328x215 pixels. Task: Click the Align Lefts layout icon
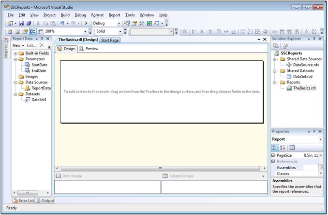(194, 31)
